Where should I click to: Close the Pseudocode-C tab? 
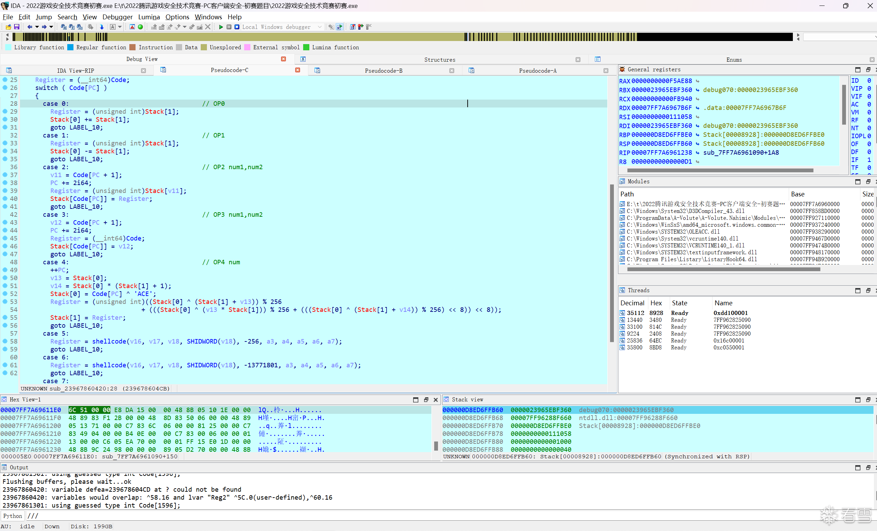(x=298, y=70)
